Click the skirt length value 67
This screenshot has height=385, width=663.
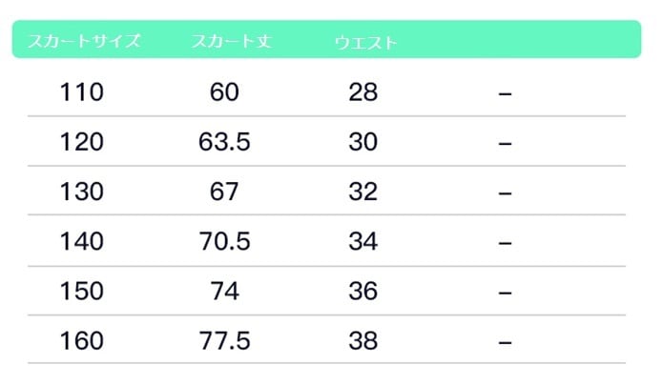pos(224,192)
